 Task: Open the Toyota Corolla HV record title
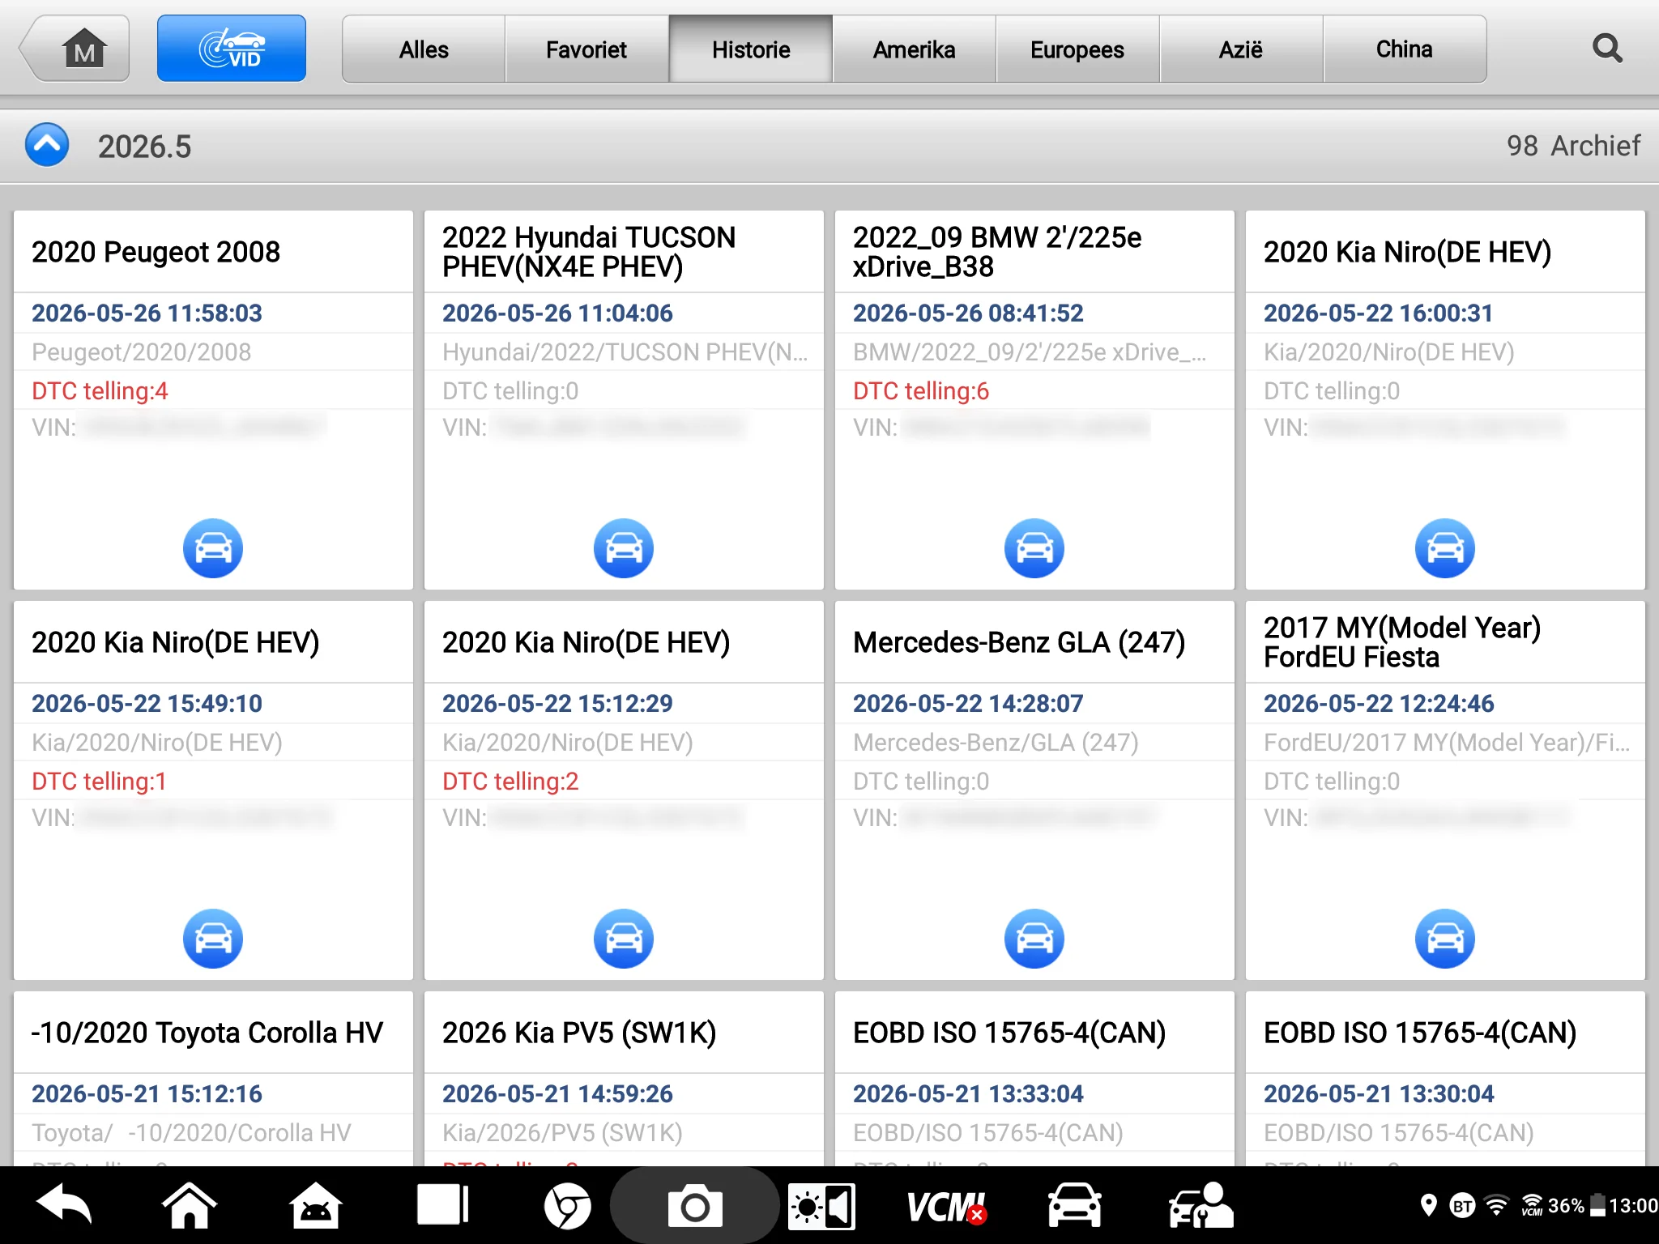[207, 1033]
